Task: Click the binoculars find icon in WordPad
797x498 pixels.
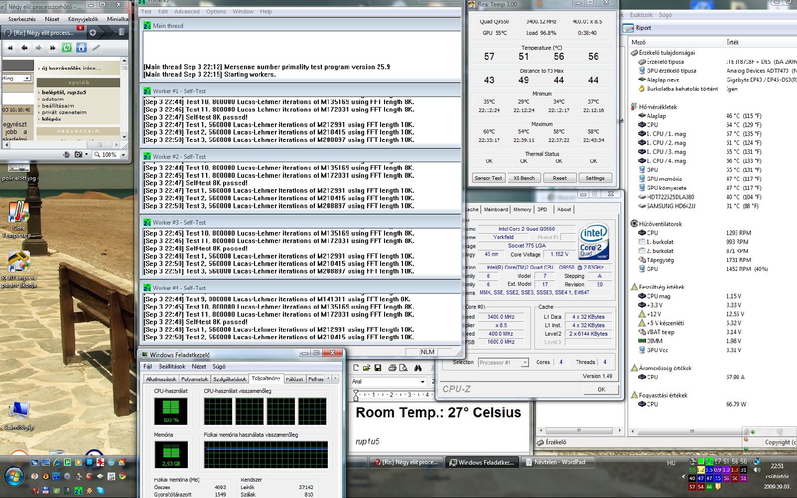Action: point(418,368)
